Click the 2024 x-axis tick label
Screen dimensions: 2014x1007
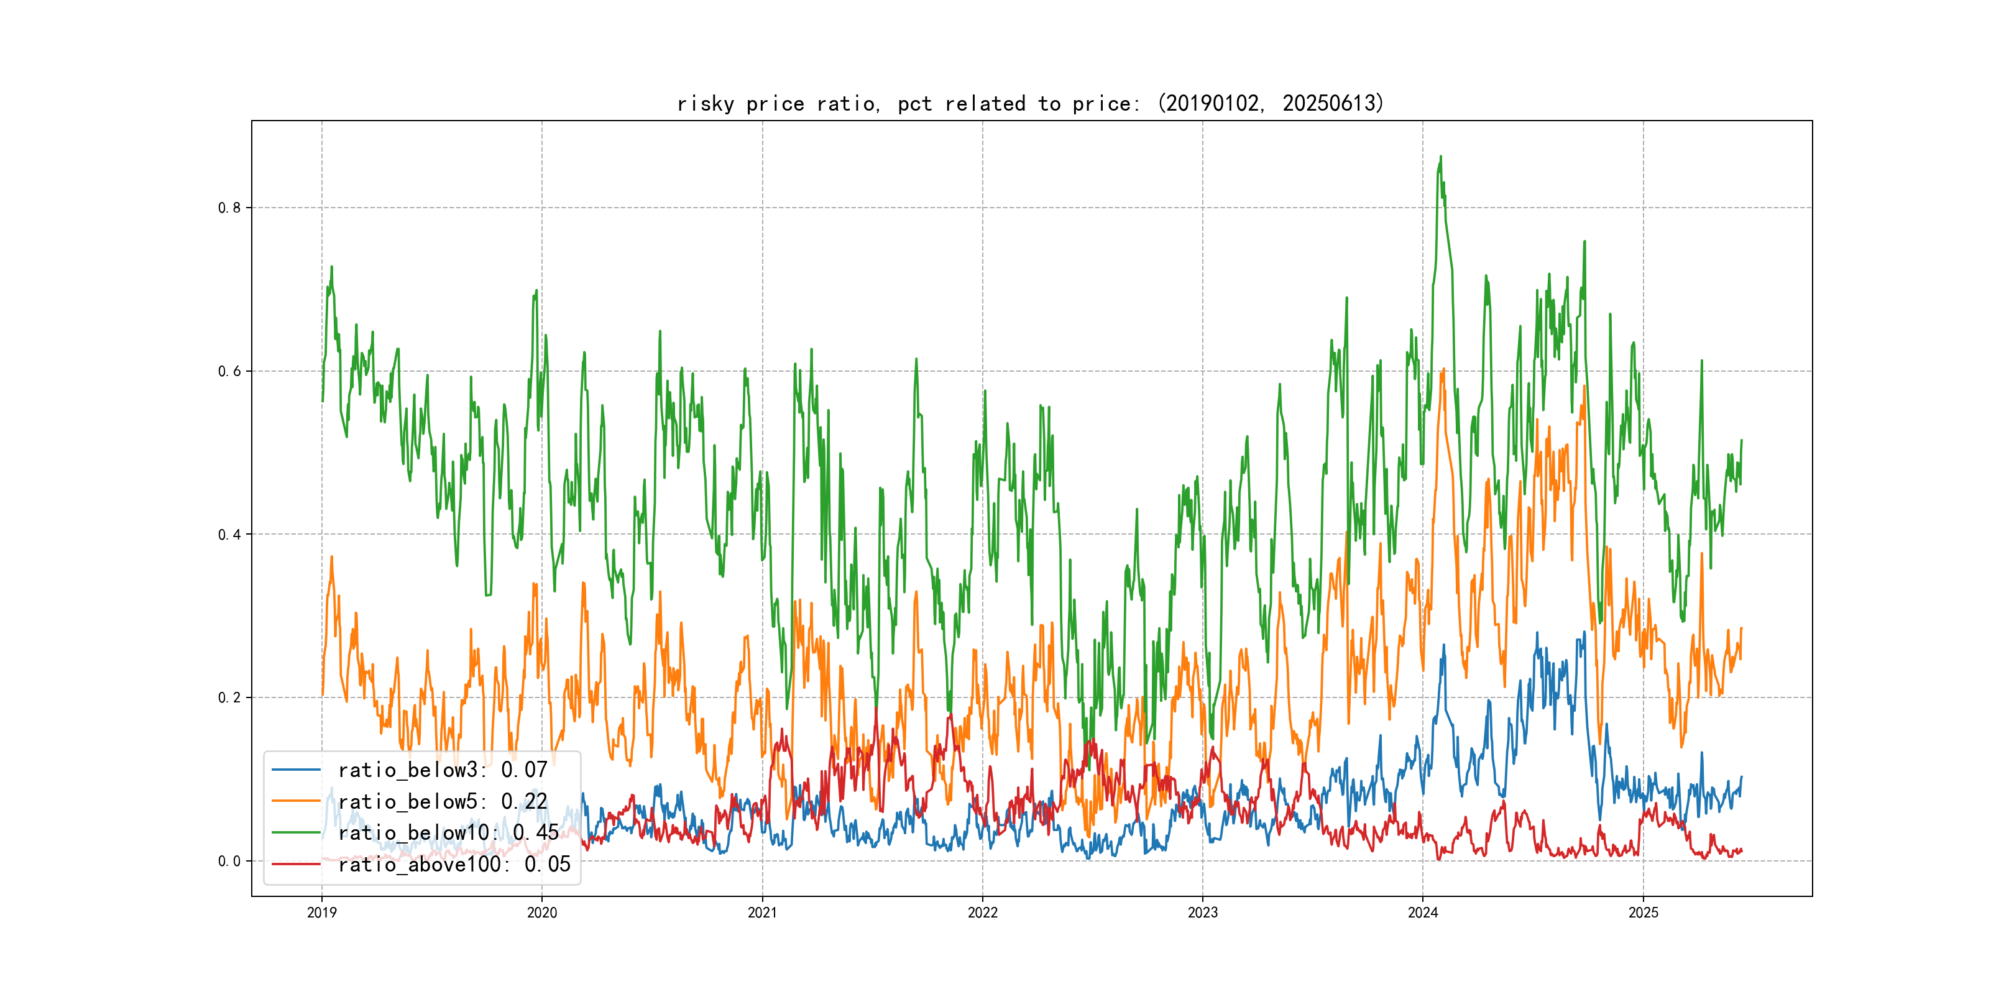[1423, 913]
